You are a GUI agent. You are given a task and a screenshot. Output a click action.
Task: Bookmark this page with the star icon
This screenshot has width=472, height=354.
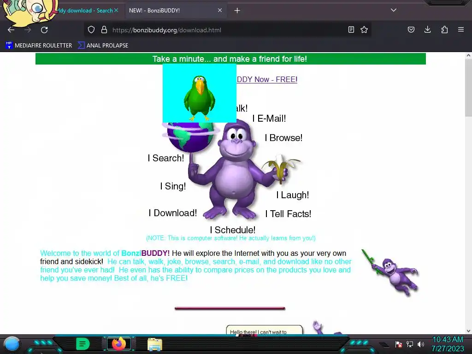[364, 29]
